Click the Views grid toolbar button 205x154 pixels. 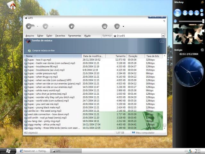click(x=117, y=27)
